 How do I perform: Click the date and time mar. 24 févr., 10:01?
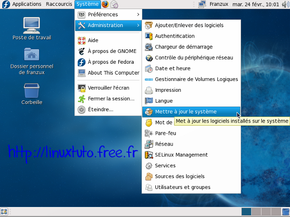click(256, 4)
